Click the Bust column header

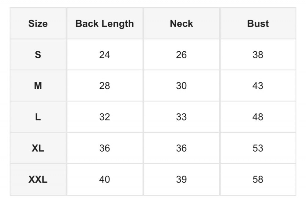[x=258, y=24]
